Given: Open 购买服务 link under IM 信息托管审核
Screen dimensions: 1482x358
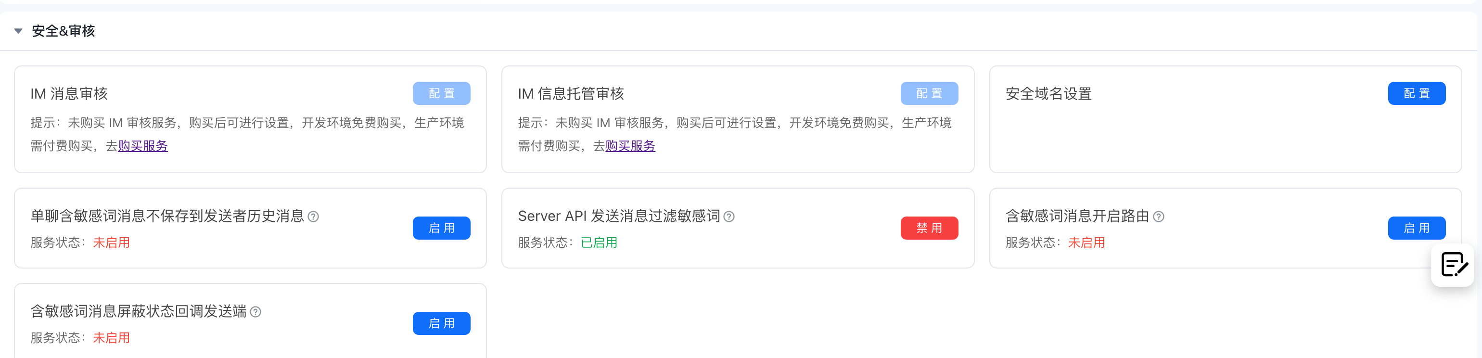Looking at the screenshot, I should coord(630,146).
